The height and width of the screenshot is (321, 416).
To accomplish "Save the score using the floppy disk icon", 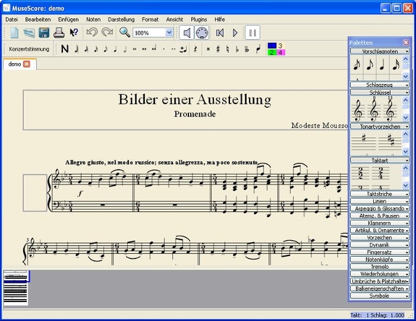I will [x=44, y=32].
